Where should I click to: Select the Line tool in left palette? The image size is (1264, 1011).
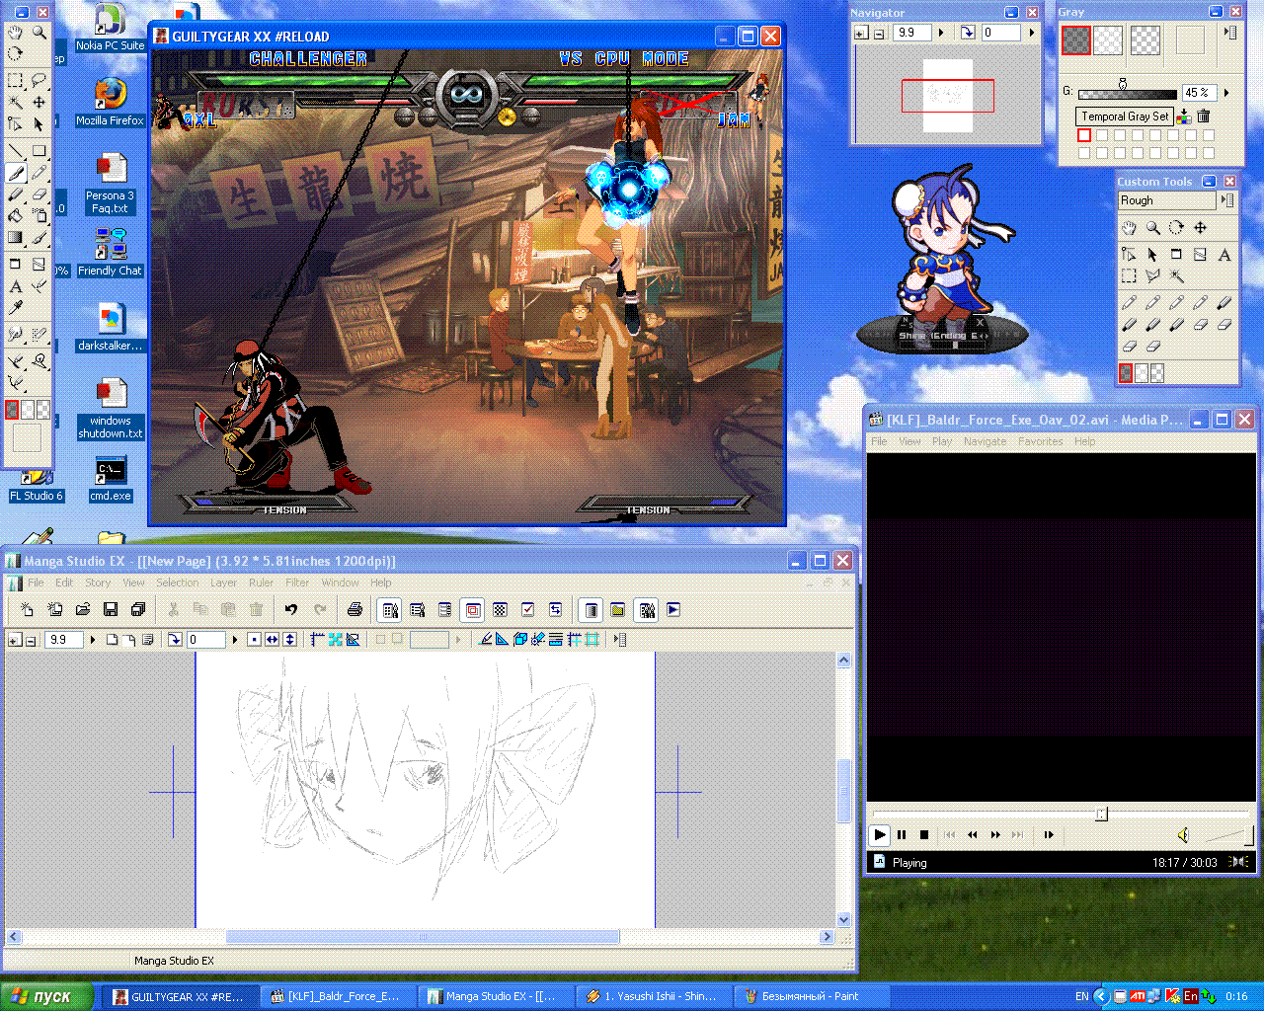click(x=15, y=150)
